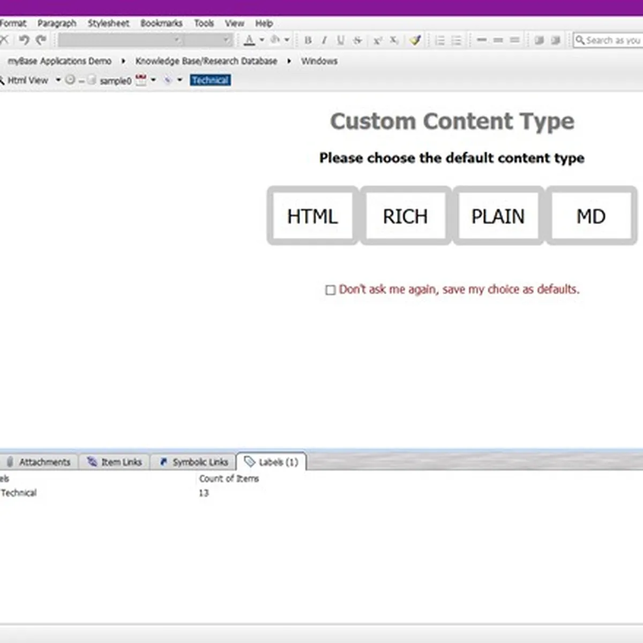Click the Undo arrow icon
This screenshot has height=643, width=643.
pyautogui.click(x=24, y=40)
